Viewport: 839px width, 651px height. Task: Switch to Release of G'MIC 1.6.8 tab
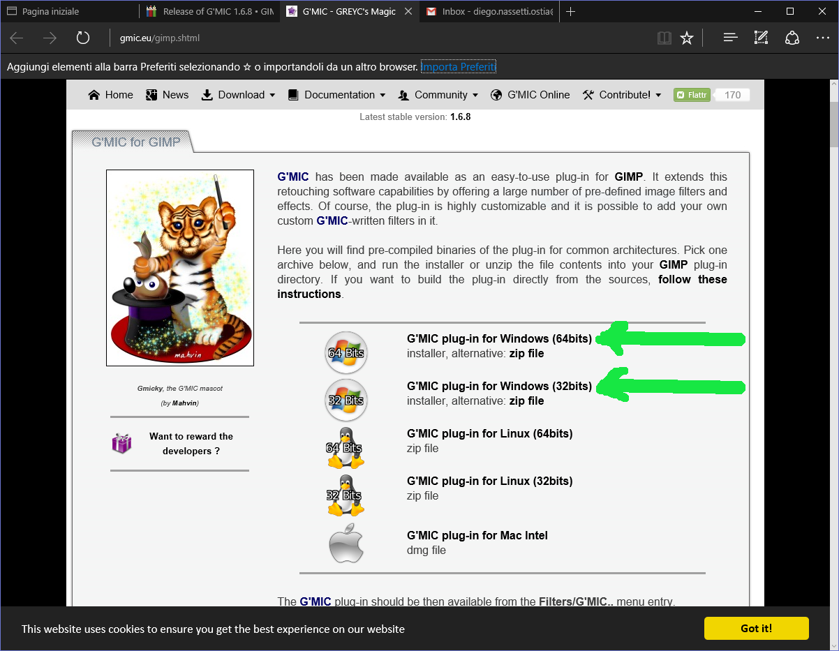tap(209, 11)
